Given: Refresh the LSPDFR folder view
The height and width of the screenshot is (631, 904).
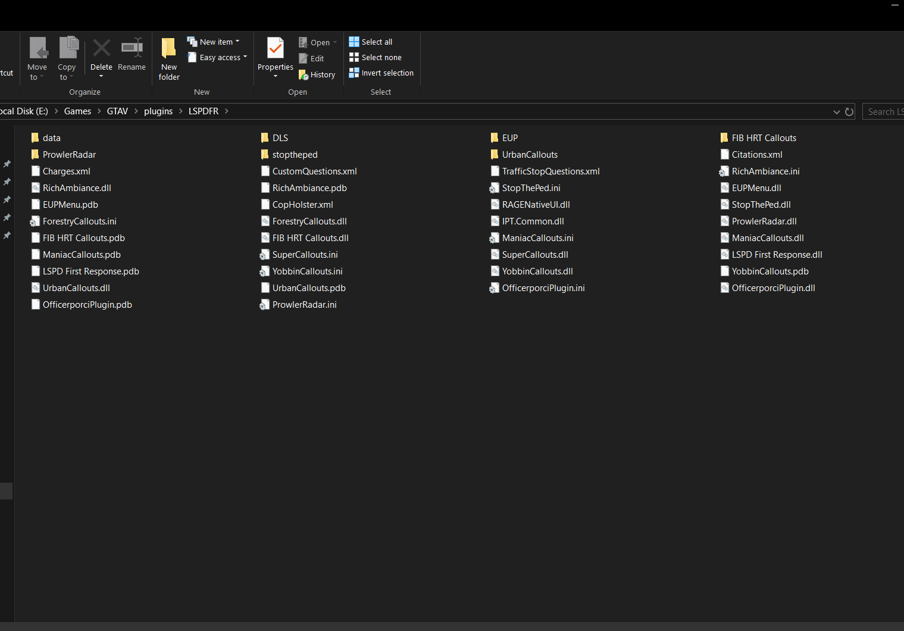Looking at the screenshot, I should coord(849,111).
